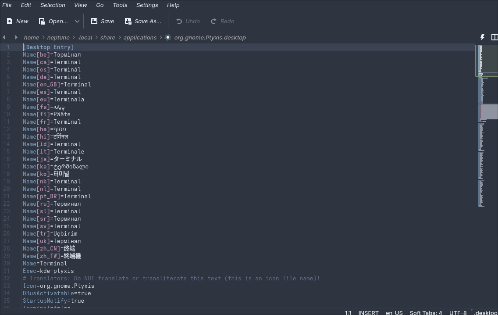Click the Name[en_GB]=Terminal line

[57, 85]
